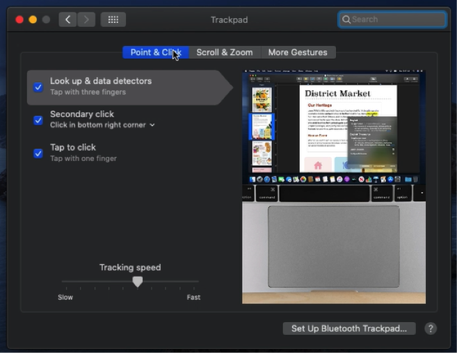Open the Show All preferences grid
The height and width of the screenshot is (353, 457).
[113, 19]
